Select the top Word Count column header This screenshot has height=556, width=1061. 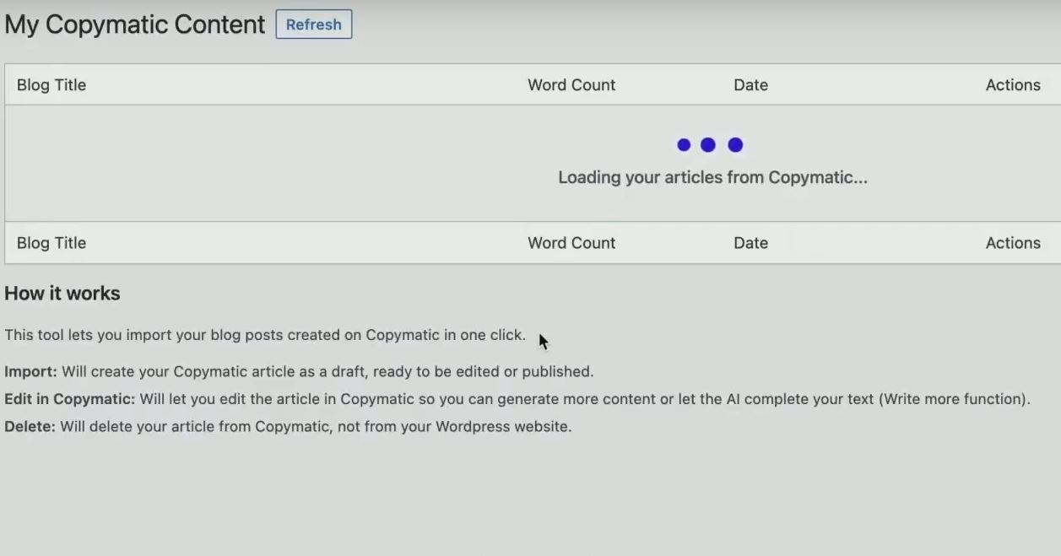click(x=571, y=85)
